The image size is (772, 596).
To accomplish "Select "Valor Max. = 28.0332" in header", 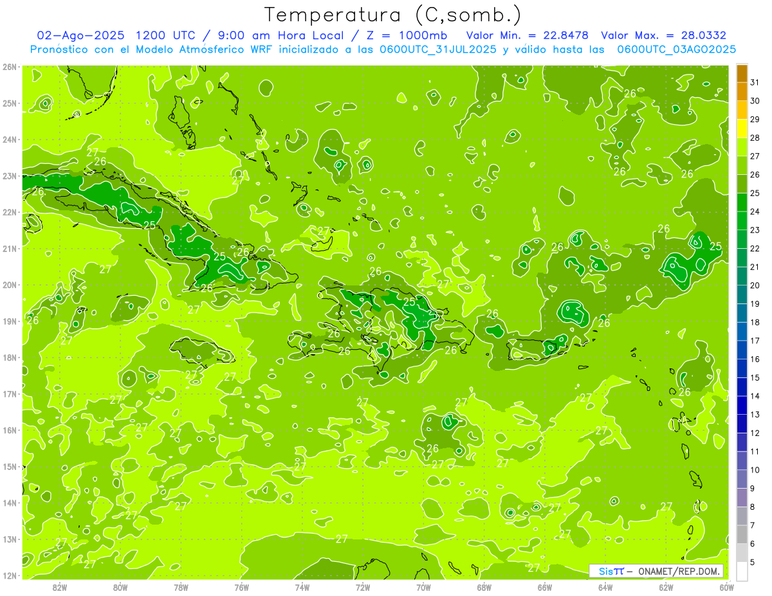I will tap(663, 35).
